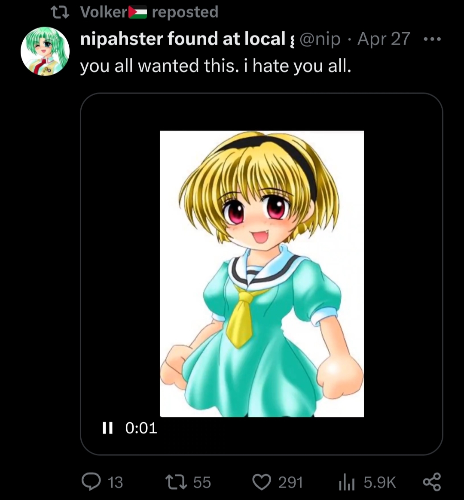Viewport: 464px width, 500px height.
Task: Click the repost count 55
Action: [202, 482]
